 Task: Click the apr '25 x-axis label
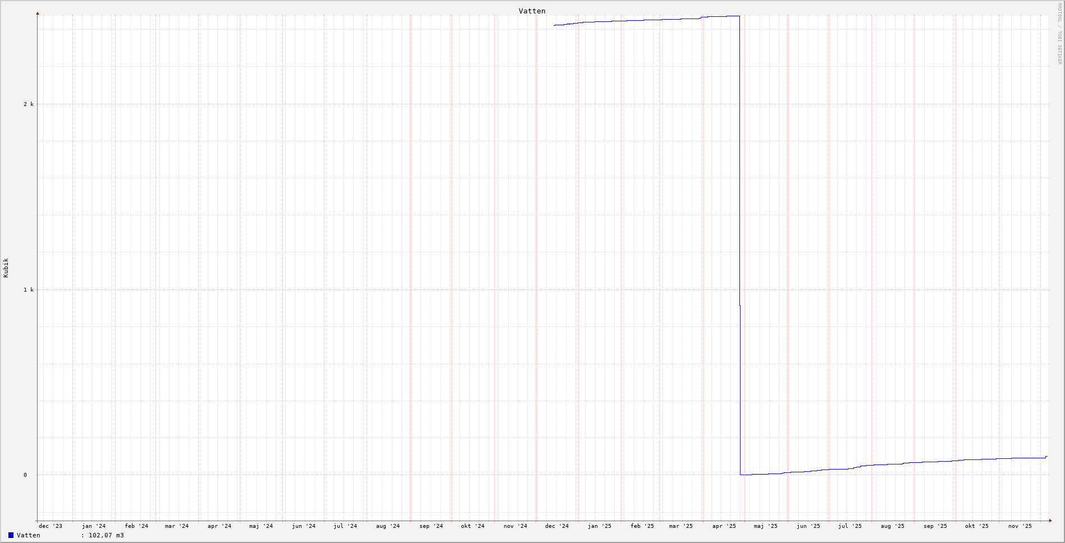click(724, 526)
